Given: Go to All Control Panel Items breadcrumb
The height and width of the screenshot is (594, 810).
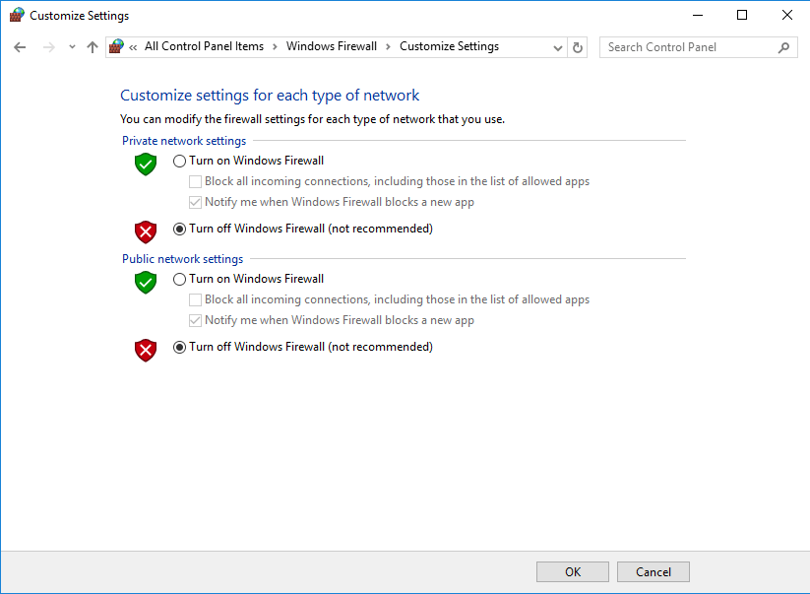Looking at the screenshot, I should pos(204,46).
